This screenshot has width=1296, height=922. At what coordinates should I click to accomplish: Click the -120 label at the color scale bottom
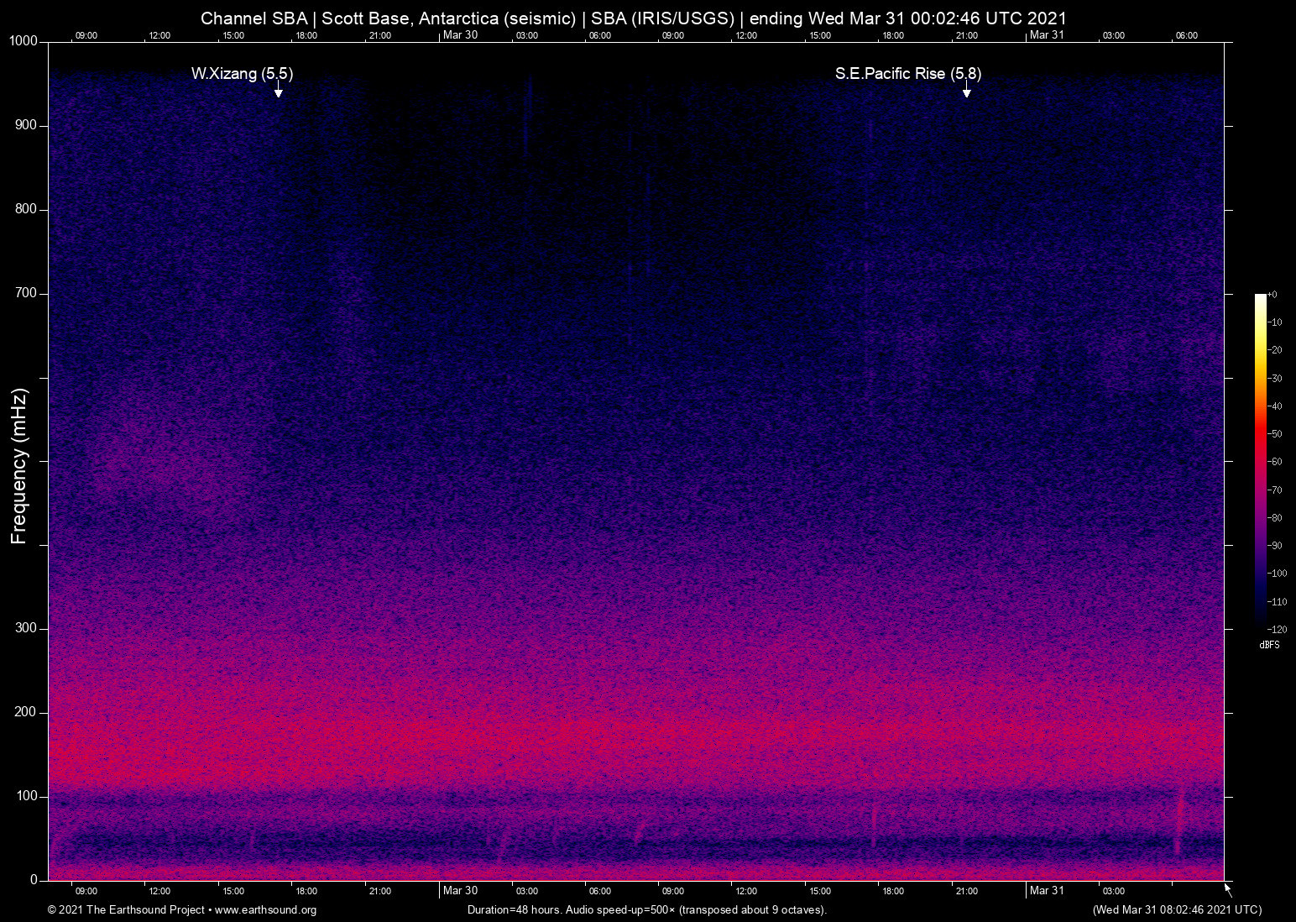tap(1278, 629)
